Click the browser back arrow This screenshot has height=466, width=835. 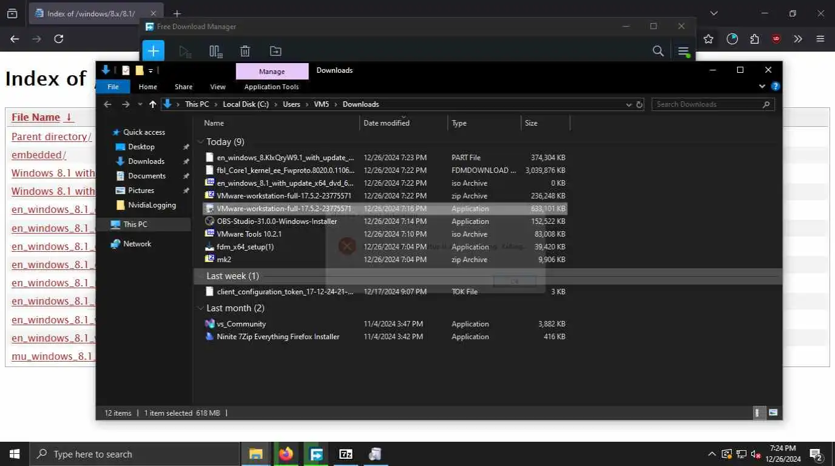(x=15, y=39)
